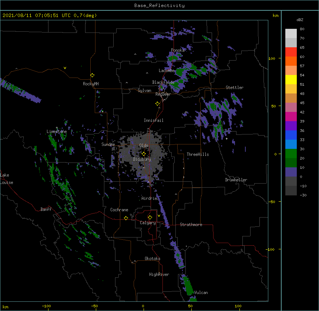This screenshot has height=311, width=319.
Task: Click the Didsbury town label
Action: pyautogui.click(x=142, y=159)
